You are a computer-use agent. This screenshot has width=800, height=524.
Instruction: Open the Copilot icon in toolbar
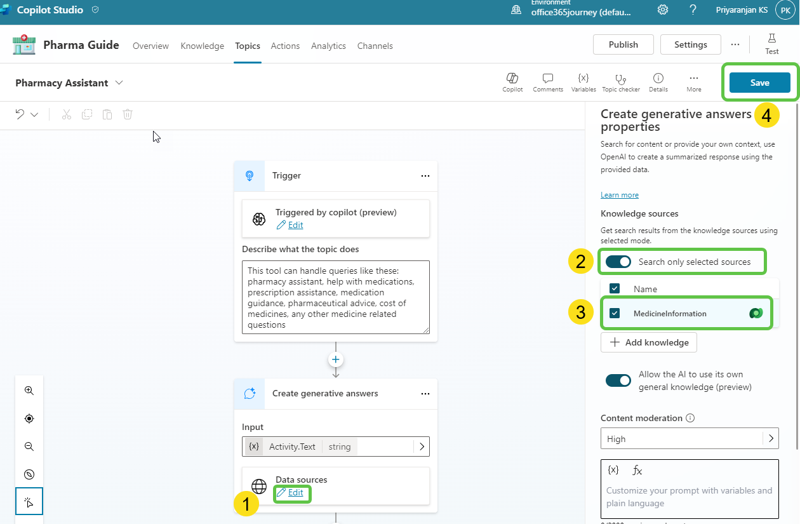(512, 79)
